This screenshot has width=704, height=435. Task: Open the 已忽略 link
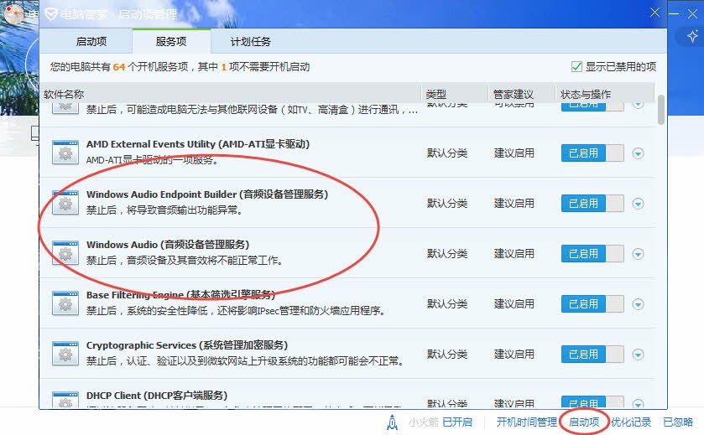point(678,422)
